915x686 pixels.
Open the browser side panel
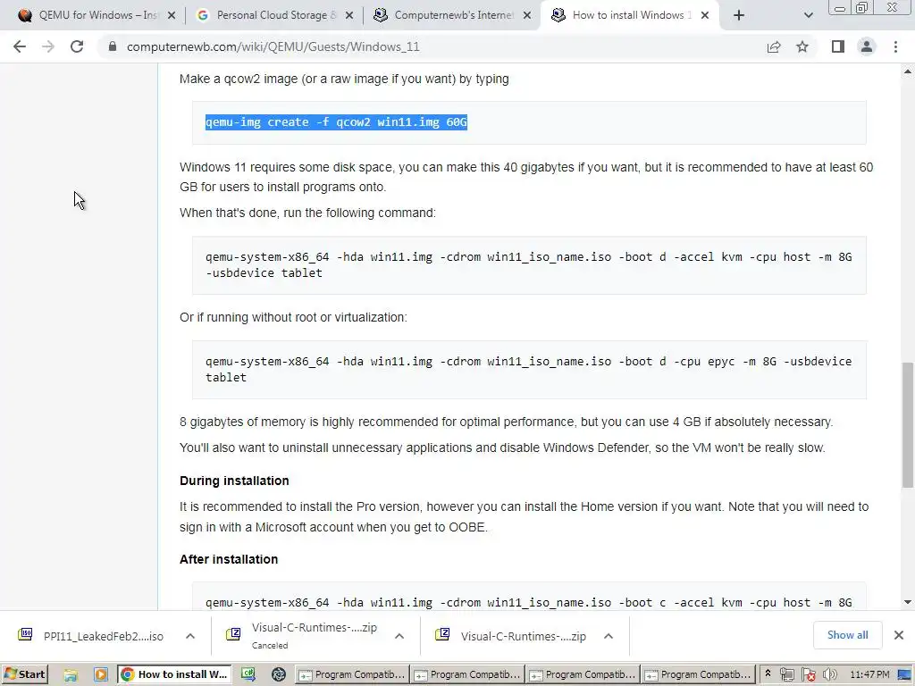[838, 46]
